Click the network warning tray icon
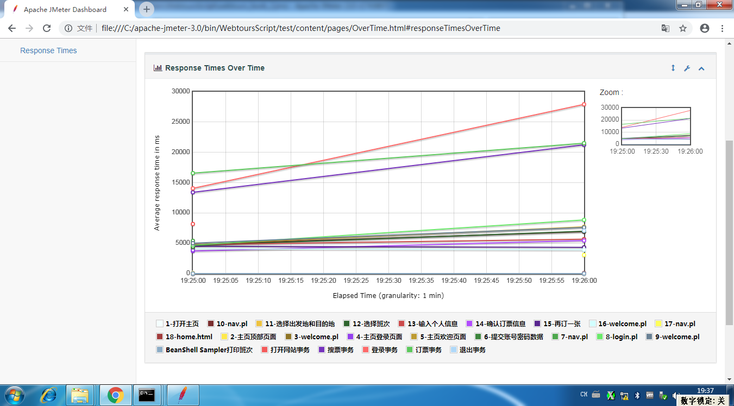Viewport: 734px width, 406px height. 625,395
